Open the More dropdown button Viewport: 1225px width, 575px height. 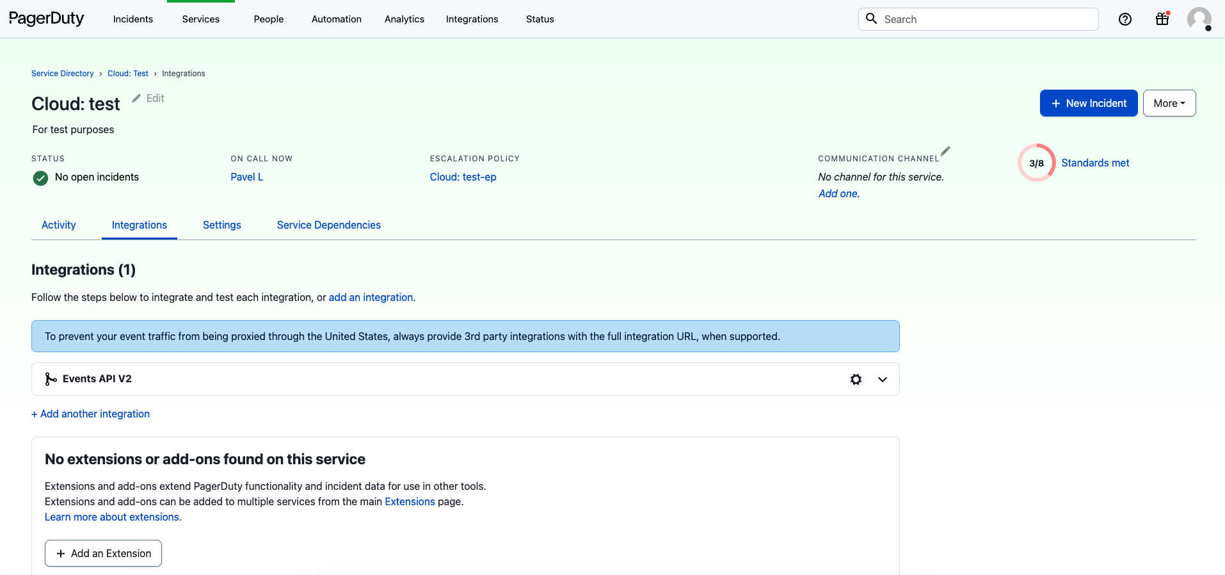coord(1169,103)
